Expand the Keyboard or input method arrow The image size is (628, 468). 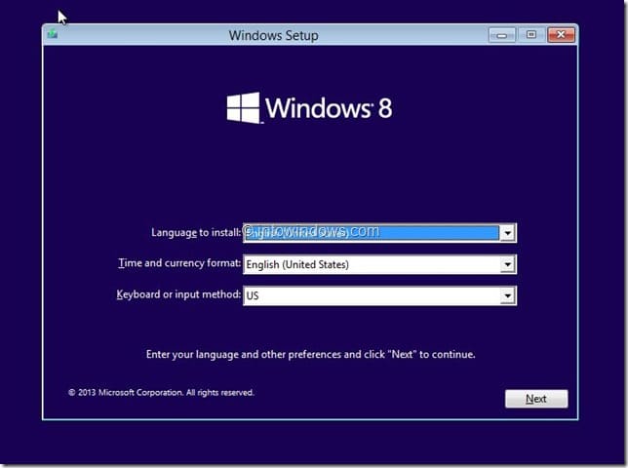(x=507, y=295)
